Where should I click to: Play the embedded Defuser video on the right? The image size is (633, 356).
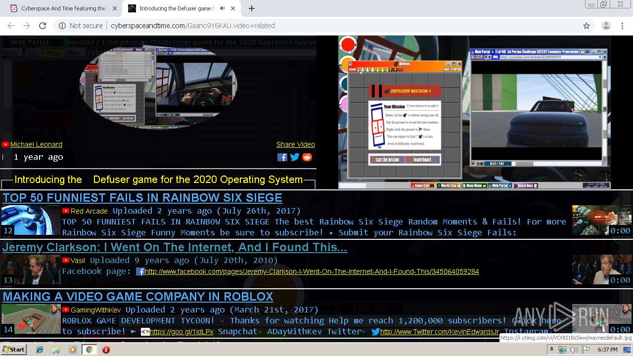coord(474,112)
